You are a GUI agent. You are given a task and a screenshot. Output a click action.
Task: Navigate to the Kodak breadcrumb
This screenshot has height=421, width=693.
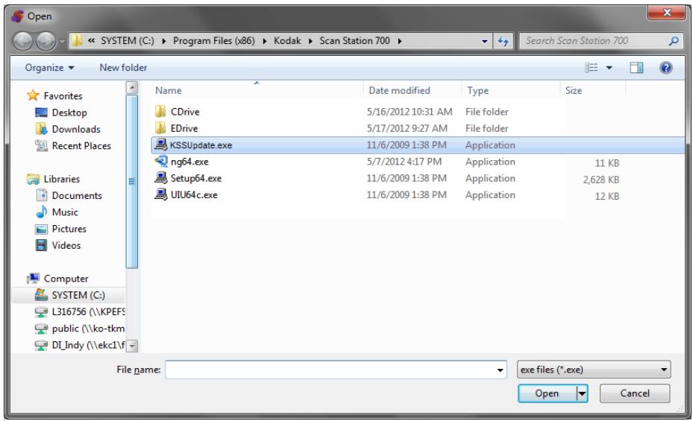tap(287, 40)
